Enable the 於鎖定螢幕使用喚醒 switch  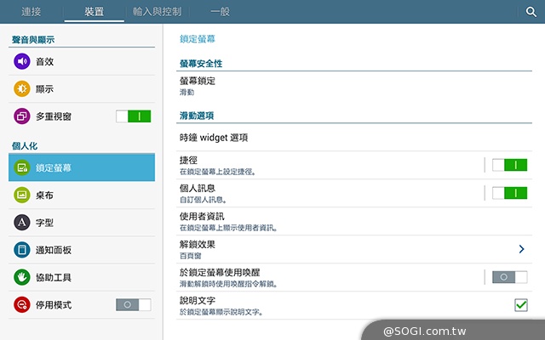click(x=509, y=277)
